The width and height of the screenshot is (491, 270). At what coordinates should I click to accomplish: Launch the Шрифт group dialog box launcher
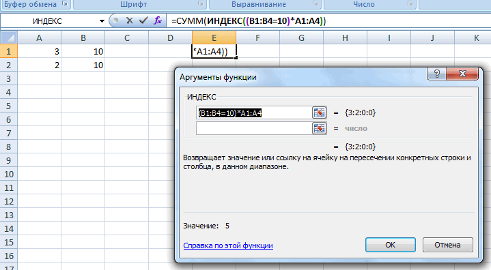200,4
